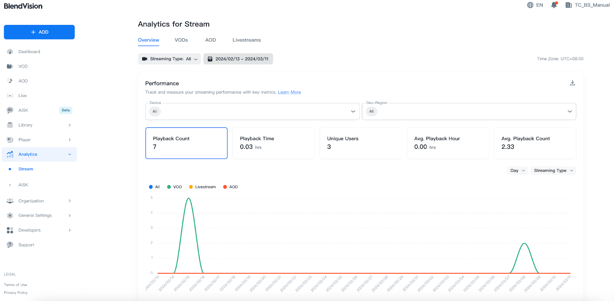Viewport: 614px width, 301px height.
Task: Open language selector globe icon
Action: [530, 5]
